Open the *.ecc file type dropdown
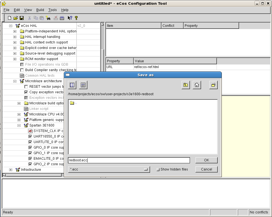This screenshot has width=272, height=217. point(109,169)
